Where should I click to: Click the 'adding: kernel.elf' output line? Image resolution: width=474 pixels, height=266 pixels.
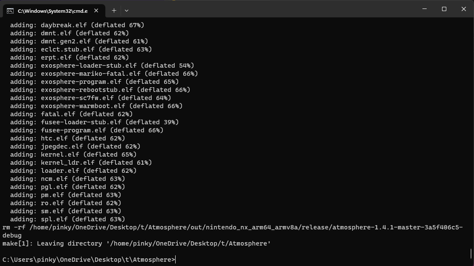73,154
